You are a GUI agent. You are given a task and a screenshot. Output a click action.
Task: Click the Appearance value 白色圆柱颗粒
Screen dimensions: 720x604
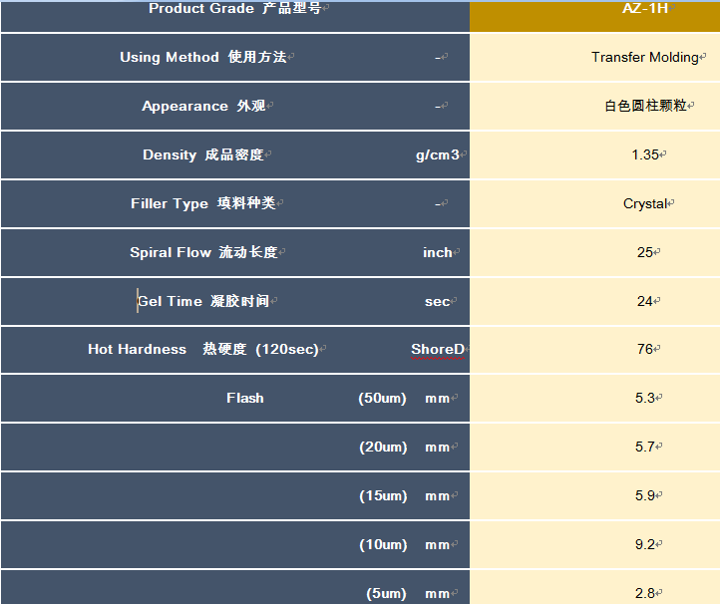coord(645,106)
